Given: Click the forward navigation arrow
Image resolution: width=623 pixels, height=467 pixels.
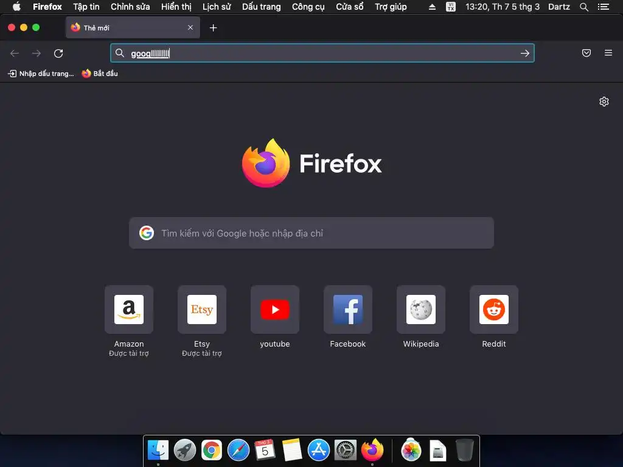Looking at the screenshot, I should [36, 54].
